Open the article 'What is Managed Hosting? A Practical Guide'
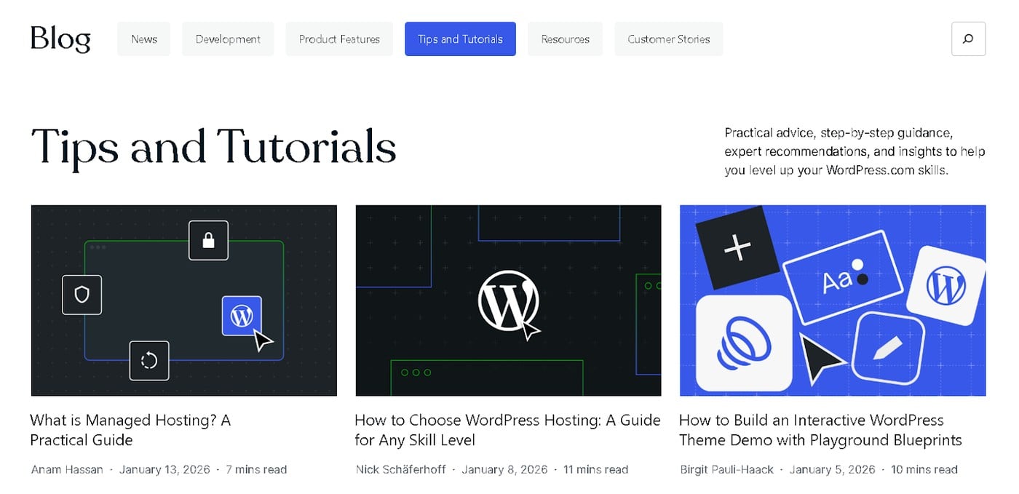 tap(130, 430)
